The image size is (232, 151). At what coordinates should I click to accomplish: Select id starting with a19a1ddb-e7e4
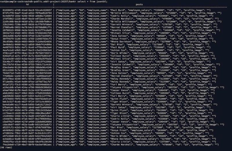pyautogui.click(x=27, y=87)
